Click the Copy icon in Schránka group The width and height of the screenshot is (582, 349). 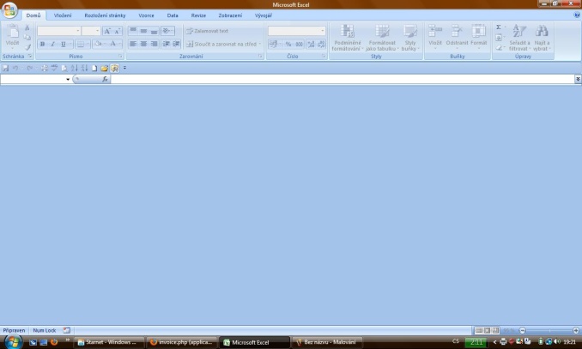(27, 37)
